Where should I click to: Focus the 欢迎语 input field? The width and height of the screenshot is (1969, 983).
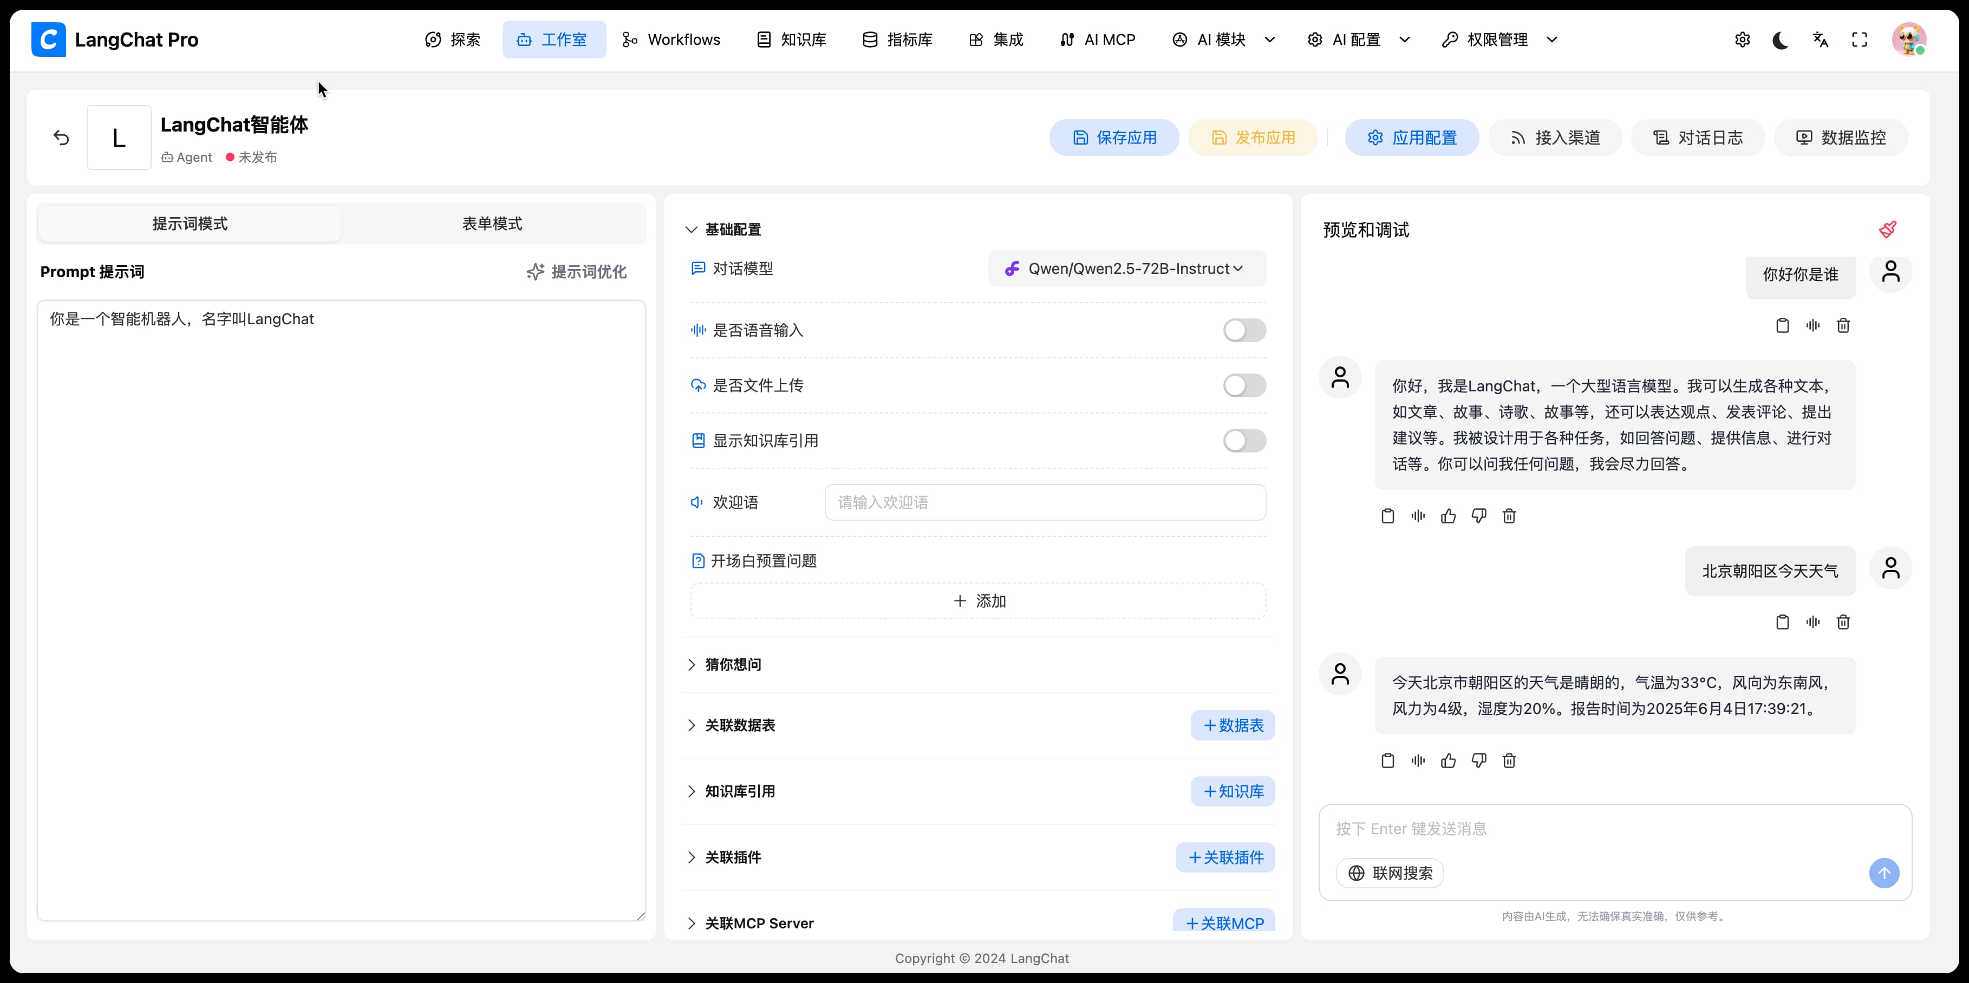point(1046,502)
